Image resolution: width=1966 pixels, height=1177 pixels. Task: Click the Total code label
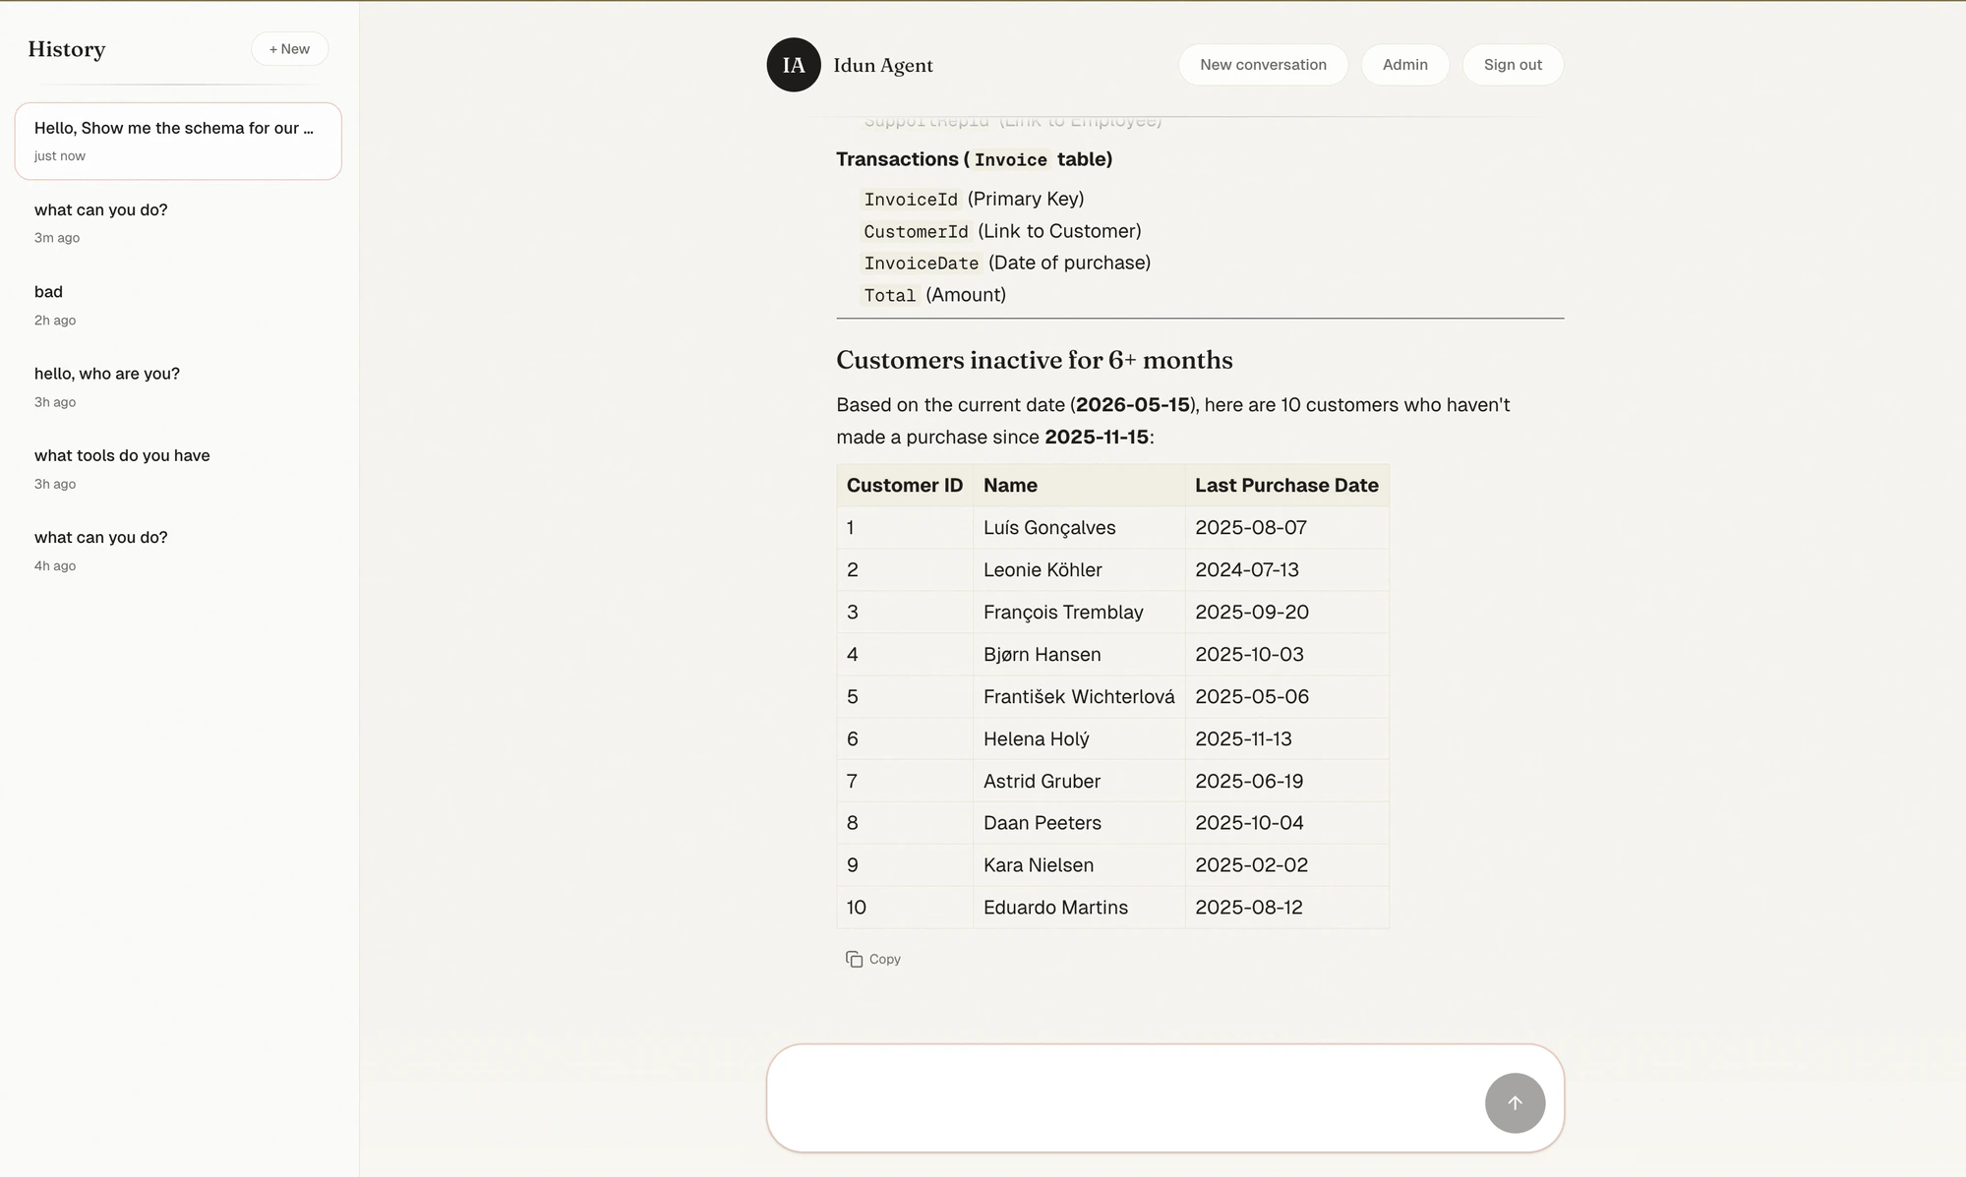[x=889, y=296]
